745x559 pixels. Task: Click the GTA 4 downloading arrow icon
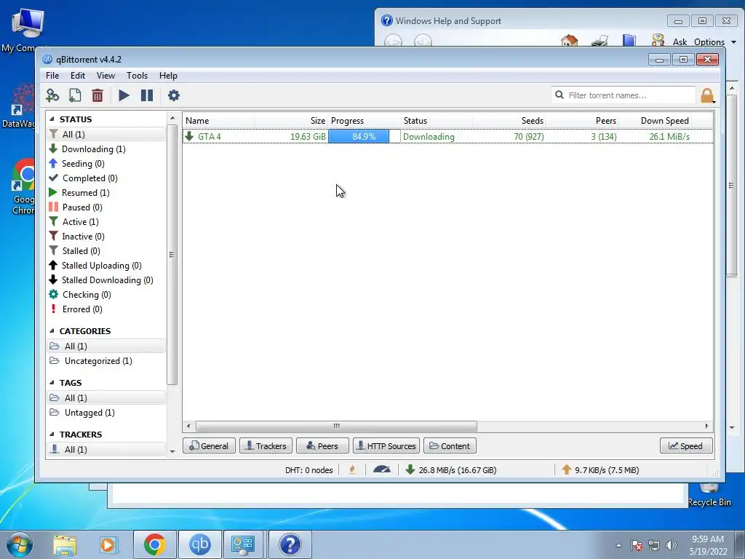point(190,136)
